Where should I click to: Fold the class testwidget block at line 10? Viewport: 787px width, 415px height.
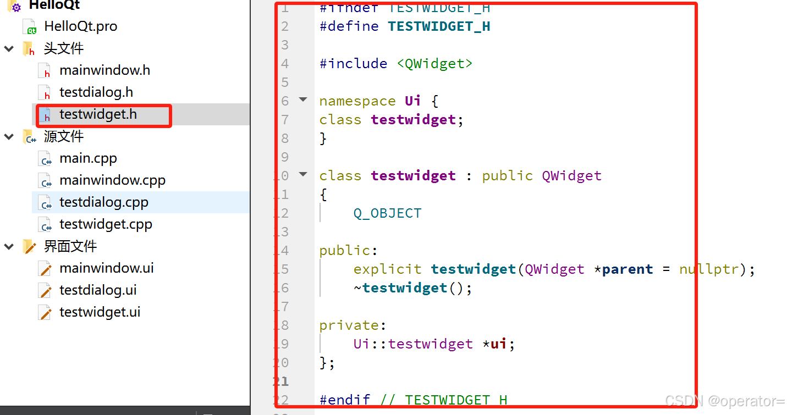tap(303, 174)
